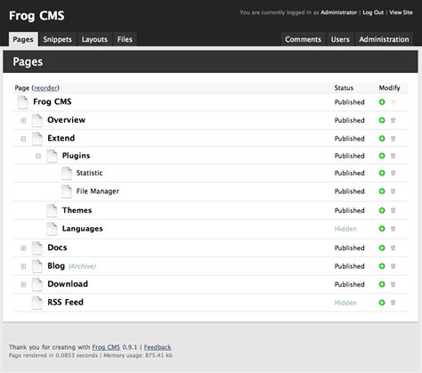Open the View Site link

point(401,12)
